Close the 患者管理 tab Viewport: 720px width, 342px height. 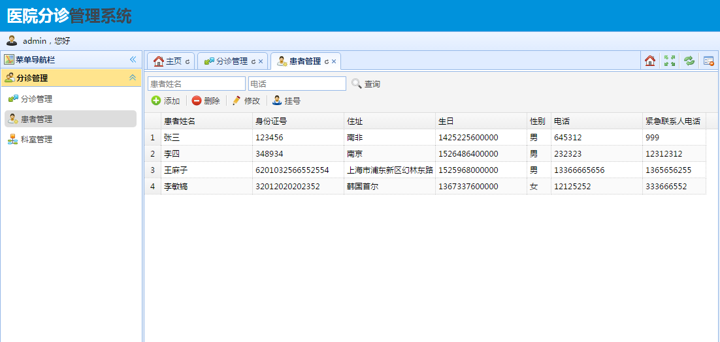click(x=334, y=61)
